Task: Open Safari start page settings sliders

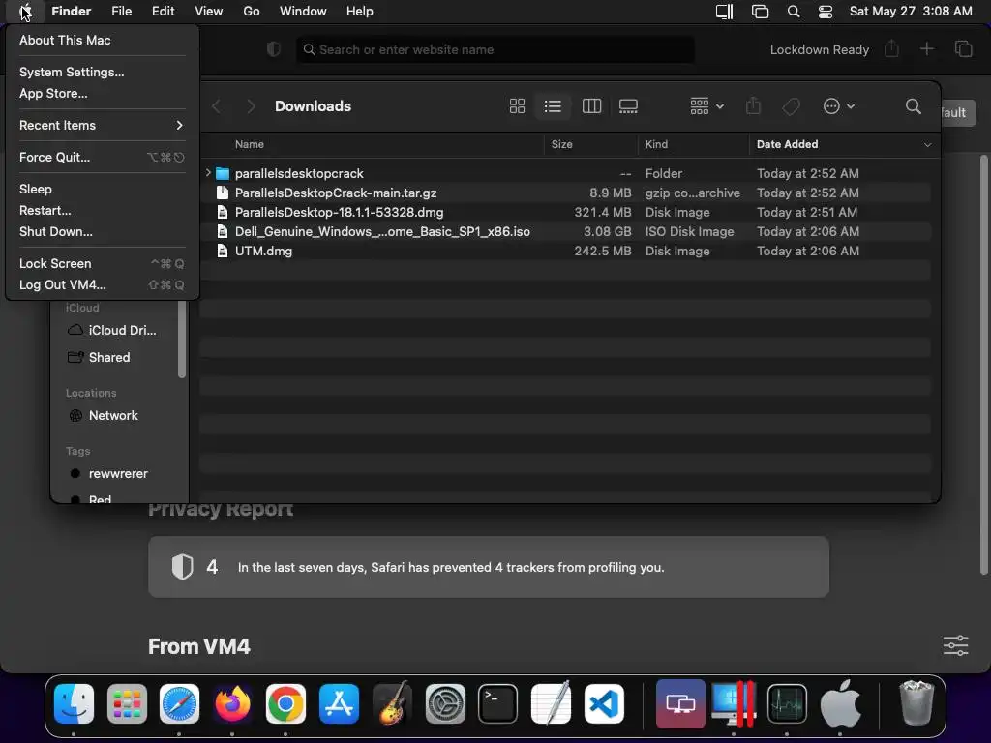Action: click(x=955, y=645)
